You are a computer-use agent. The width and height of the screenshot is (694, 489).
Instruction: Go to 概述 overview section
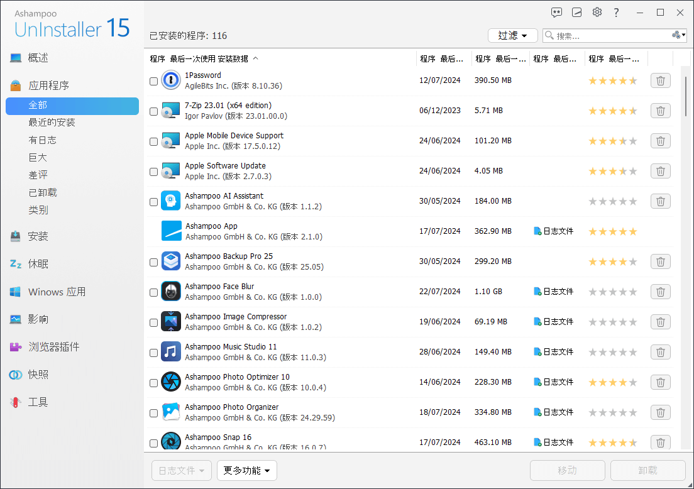click(x=29, y=58)
